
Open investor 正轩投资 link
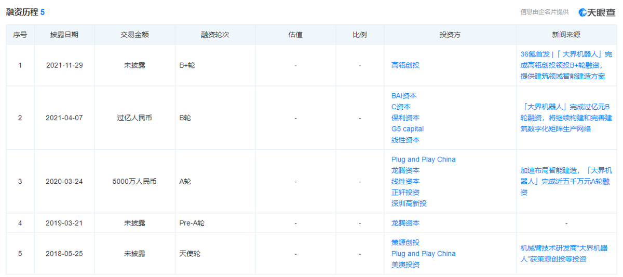click(x=405, y=193)
